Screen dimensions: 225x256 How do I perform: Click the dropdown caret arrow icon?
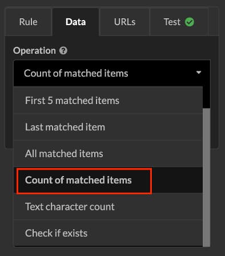click(x=199, y=73)
